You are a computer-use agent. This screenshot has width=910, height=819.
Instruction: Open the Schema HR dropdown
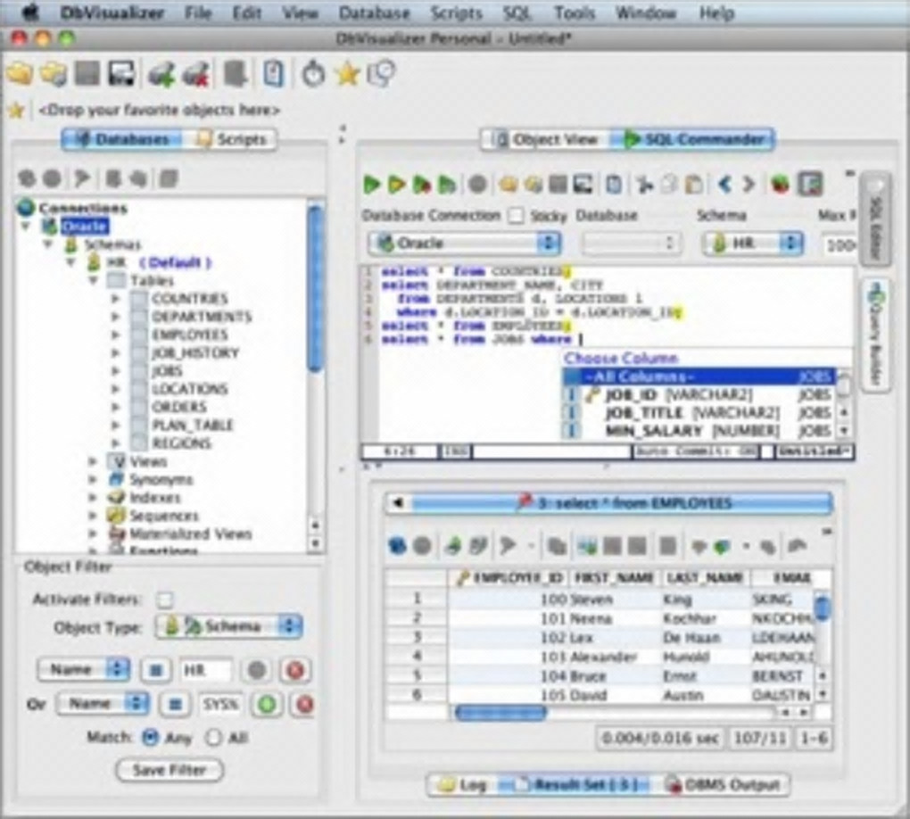(x=753, y=244)
